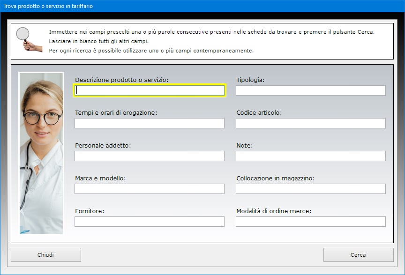
Task: Click the magnifying glass icon
Action: coord(29,39)
